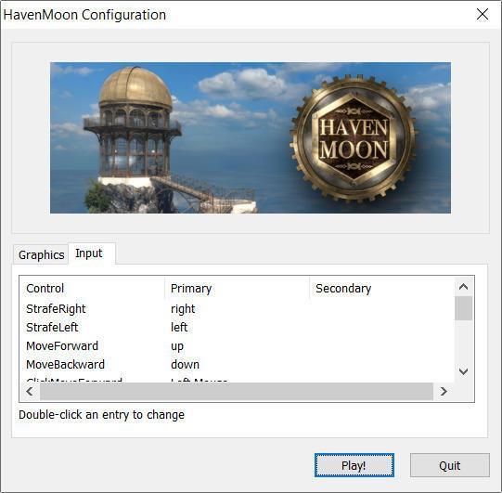The height and width of the screenshot is (493, 502).
Task: Click the scroll up arrow of list
Action: pyautogui.click(x=463, y=287)
